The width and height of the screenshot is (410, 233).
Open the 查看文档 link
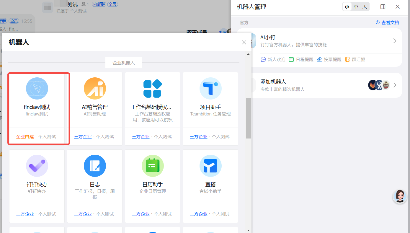(x=390, y=22)
